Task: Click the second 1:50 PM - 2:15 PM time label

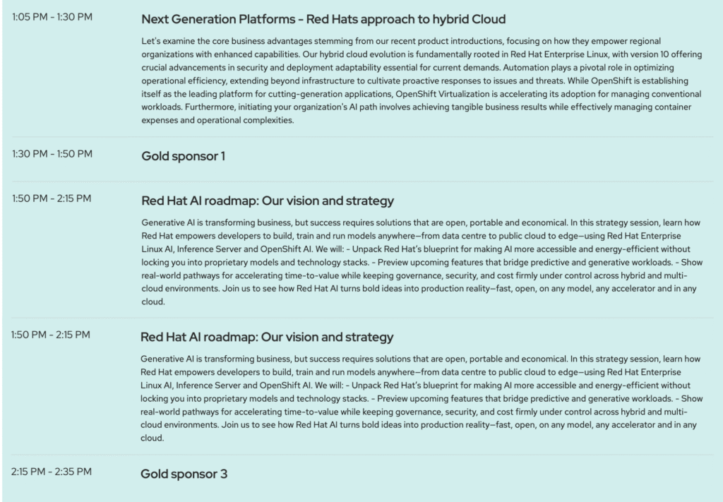Action: pyautogui.click(x=52, y=335)
